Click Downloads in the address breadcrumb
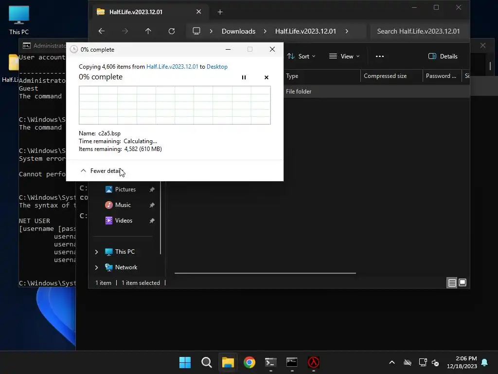Viewport: 498px width, 374px height. (238, 31)
